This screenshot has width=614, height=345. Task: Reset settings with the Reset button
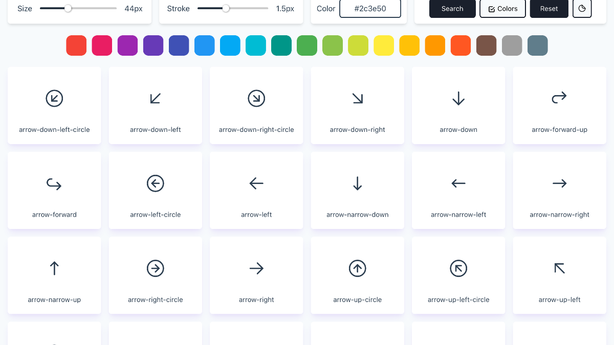[x=549, y=9]
